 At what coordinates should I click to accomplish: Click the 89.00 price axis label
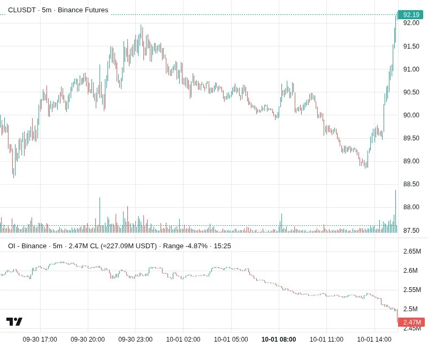tap(411, 161)
